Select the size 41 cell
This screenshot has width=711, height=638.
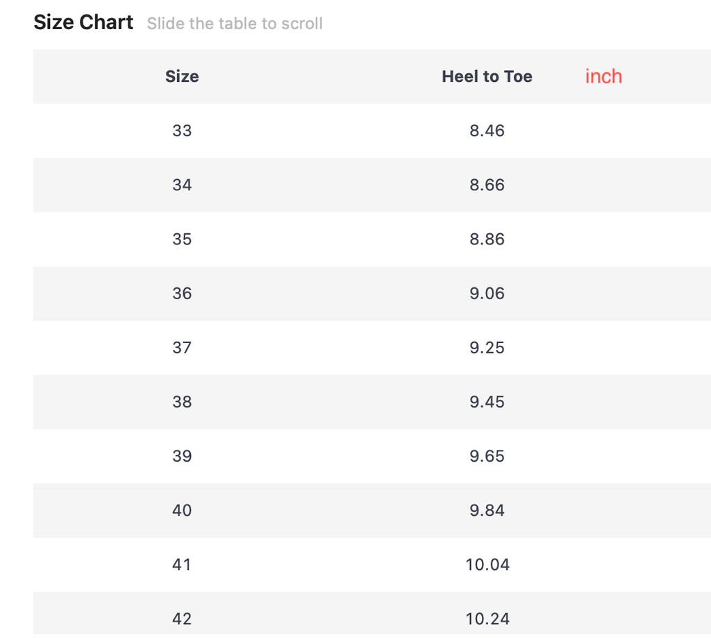coord(182,564)
